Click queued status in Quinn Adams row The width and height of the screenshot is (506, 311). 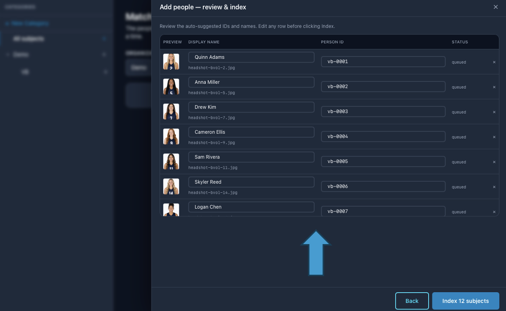click(x=459, y=62)
